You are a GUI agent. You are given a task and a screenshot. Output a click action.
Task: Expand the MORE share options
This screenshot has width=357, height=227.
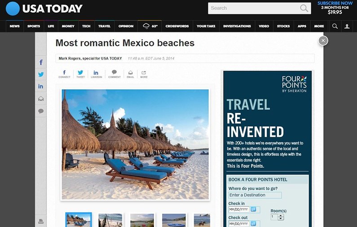144,74
